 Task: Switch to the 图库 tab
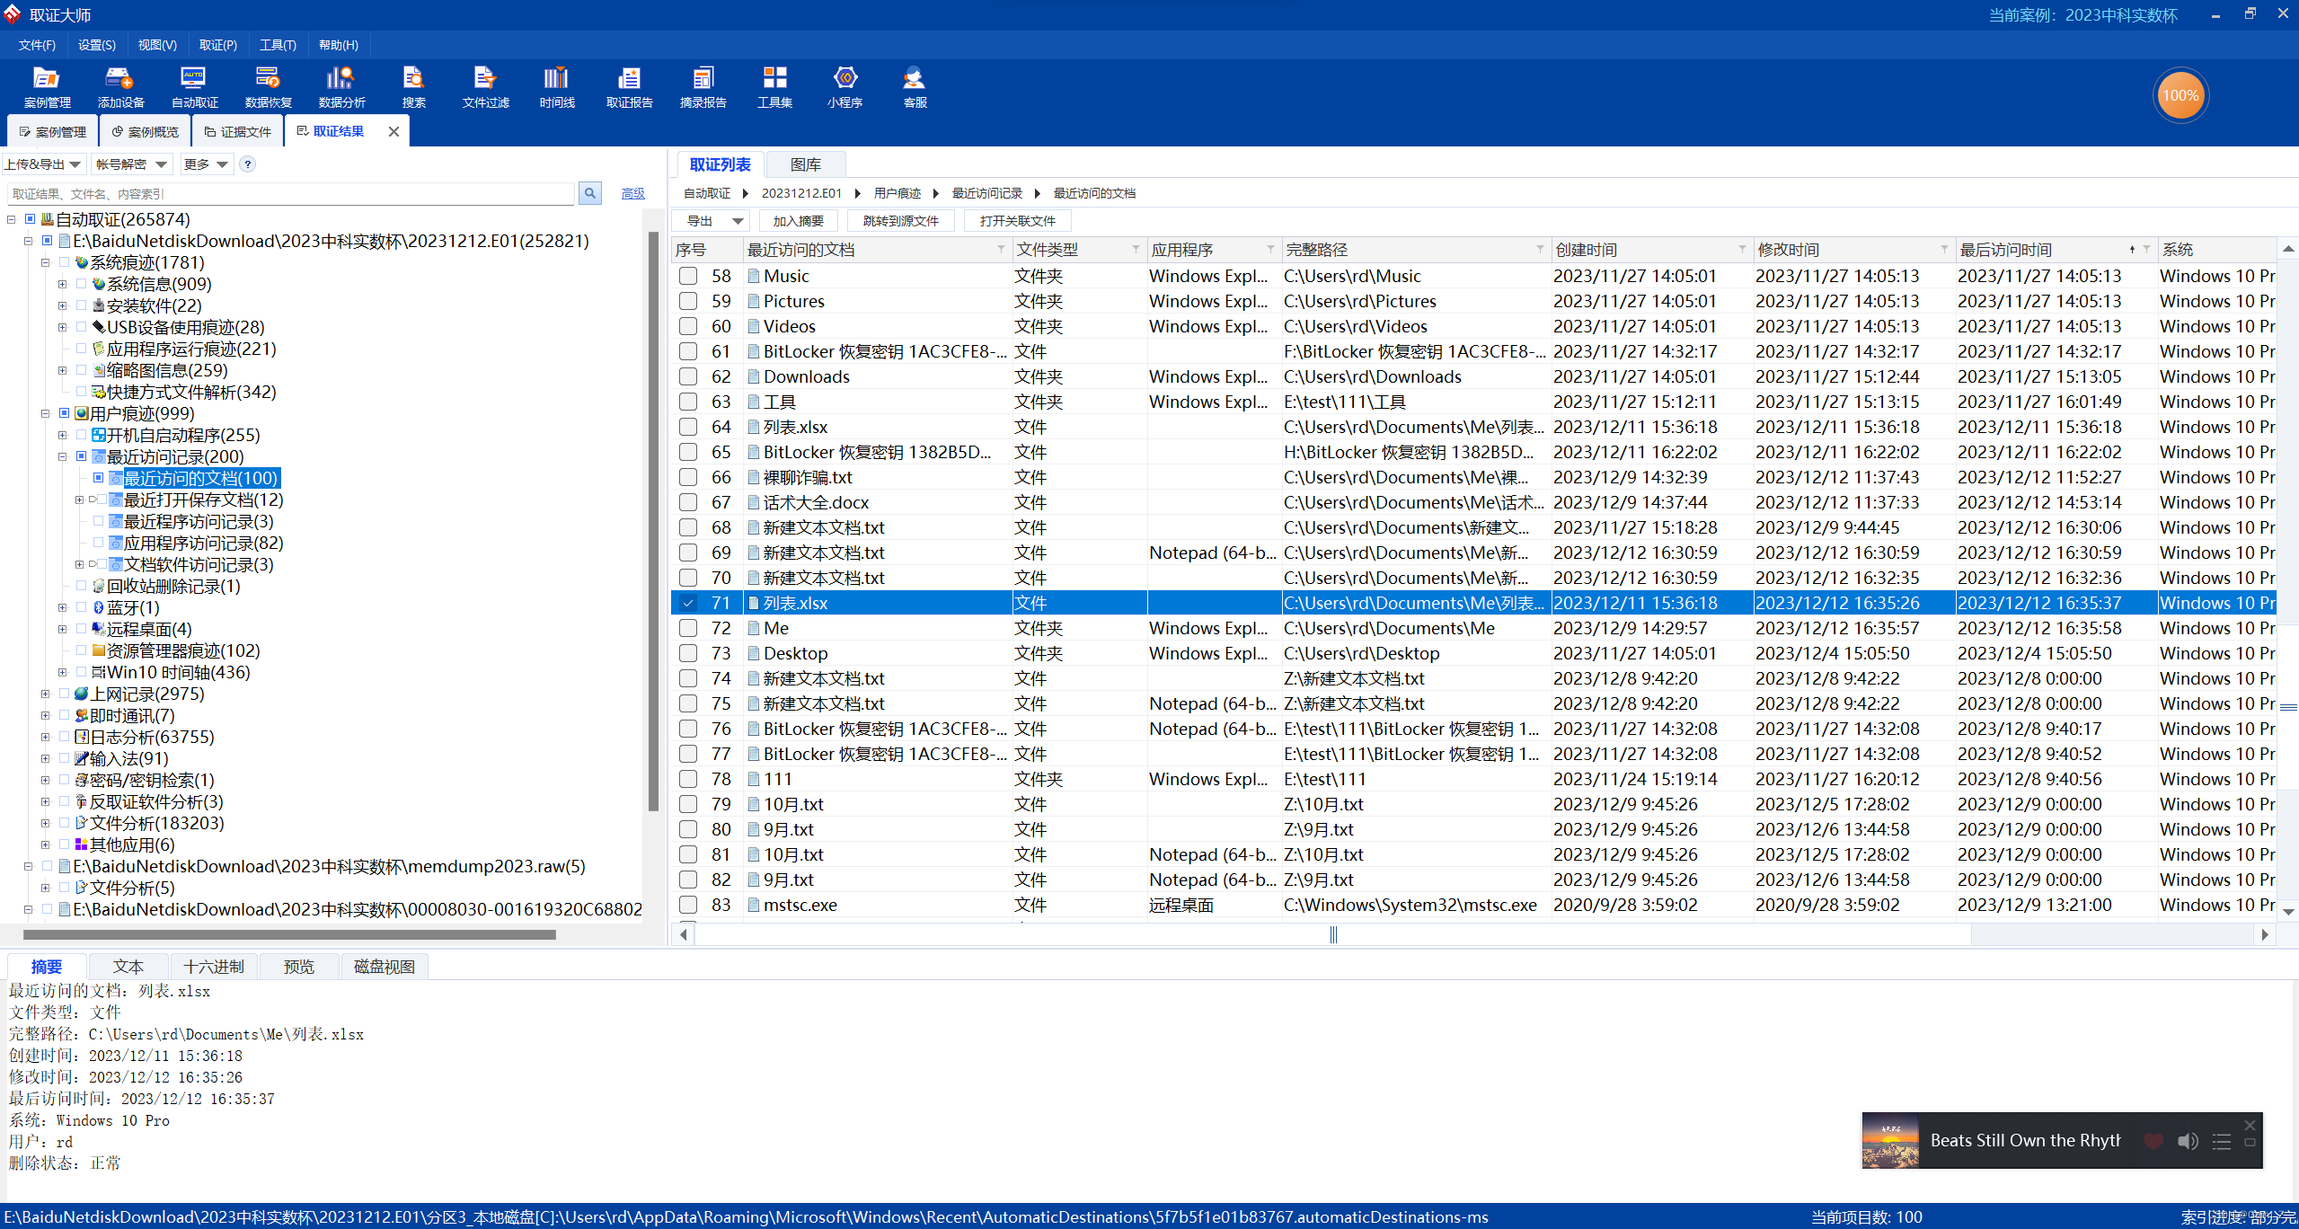pos(805,164)
